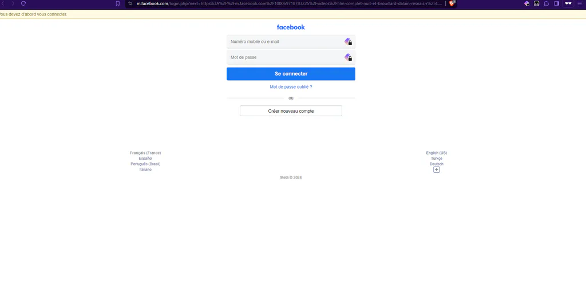Click the browser forward arrow

tap(13, 3)
